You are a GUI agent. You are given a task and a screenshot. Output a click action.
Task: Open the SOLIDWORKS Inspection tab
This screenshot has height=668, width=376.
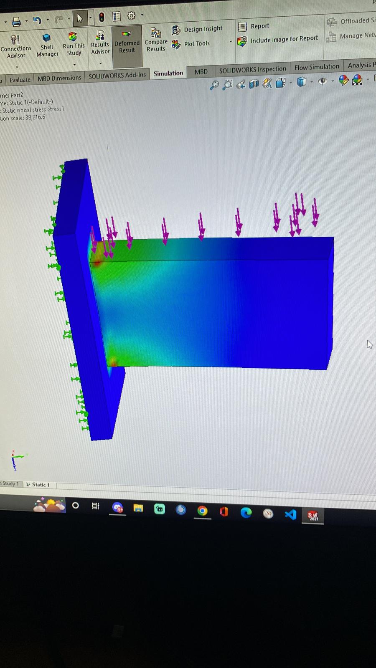253,70
